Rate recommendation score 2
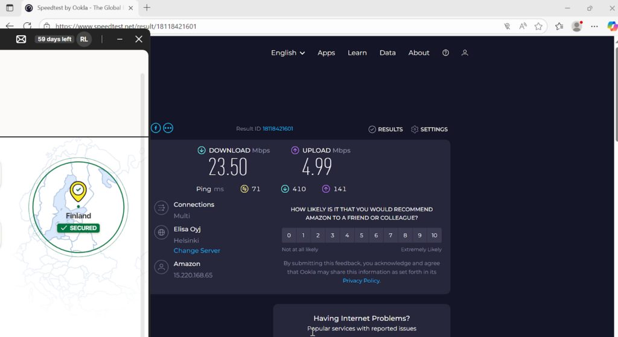The width and height of the screenshot is (618, 337). [318, 235]
